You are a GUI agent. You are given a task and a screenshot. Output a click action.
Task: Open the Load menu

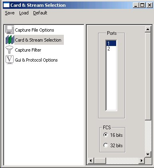24,13
